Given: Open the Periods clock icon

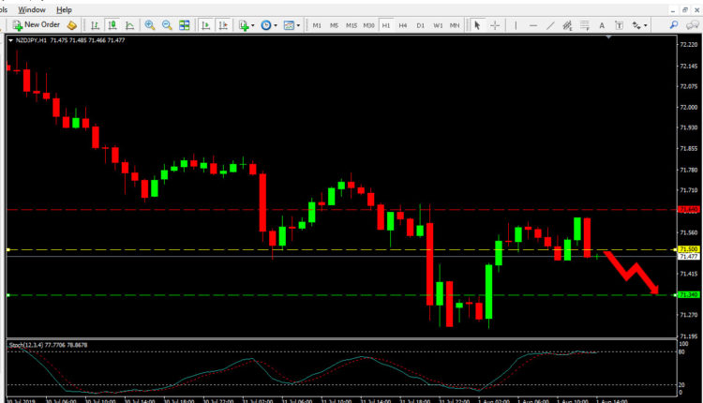Looking at the screenshot, I should point(266,25).
